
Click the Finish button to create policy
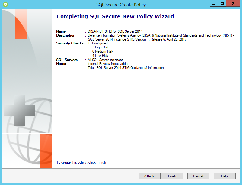point(172,176)
